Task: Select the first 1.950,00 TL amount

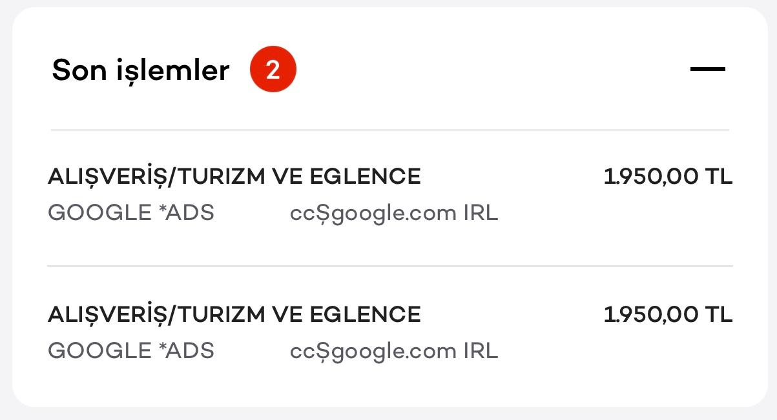Action: point(668,175)
